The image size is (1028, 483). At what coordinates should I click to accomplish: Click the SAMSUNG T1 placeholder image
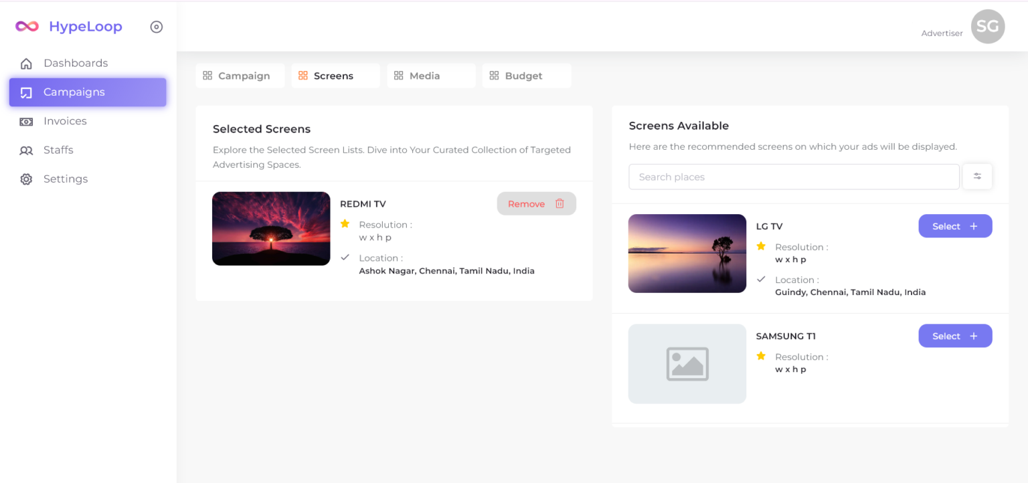tap(687, 364)
